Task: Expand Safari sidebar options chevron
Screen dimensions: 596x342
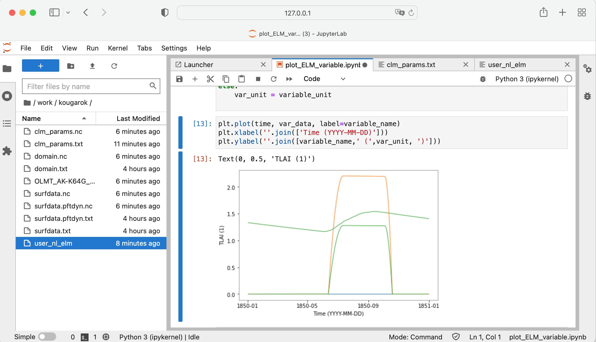Action: point(68,12)
